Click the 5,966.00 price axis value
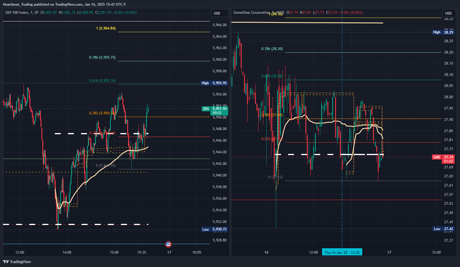The height and width of the screenshot is (267, 460). 220,25
